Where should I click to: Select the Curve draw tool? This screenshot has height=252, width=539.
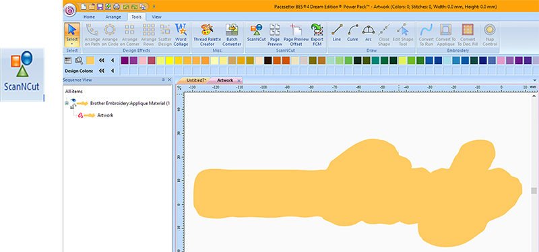(x=352, y=33)
